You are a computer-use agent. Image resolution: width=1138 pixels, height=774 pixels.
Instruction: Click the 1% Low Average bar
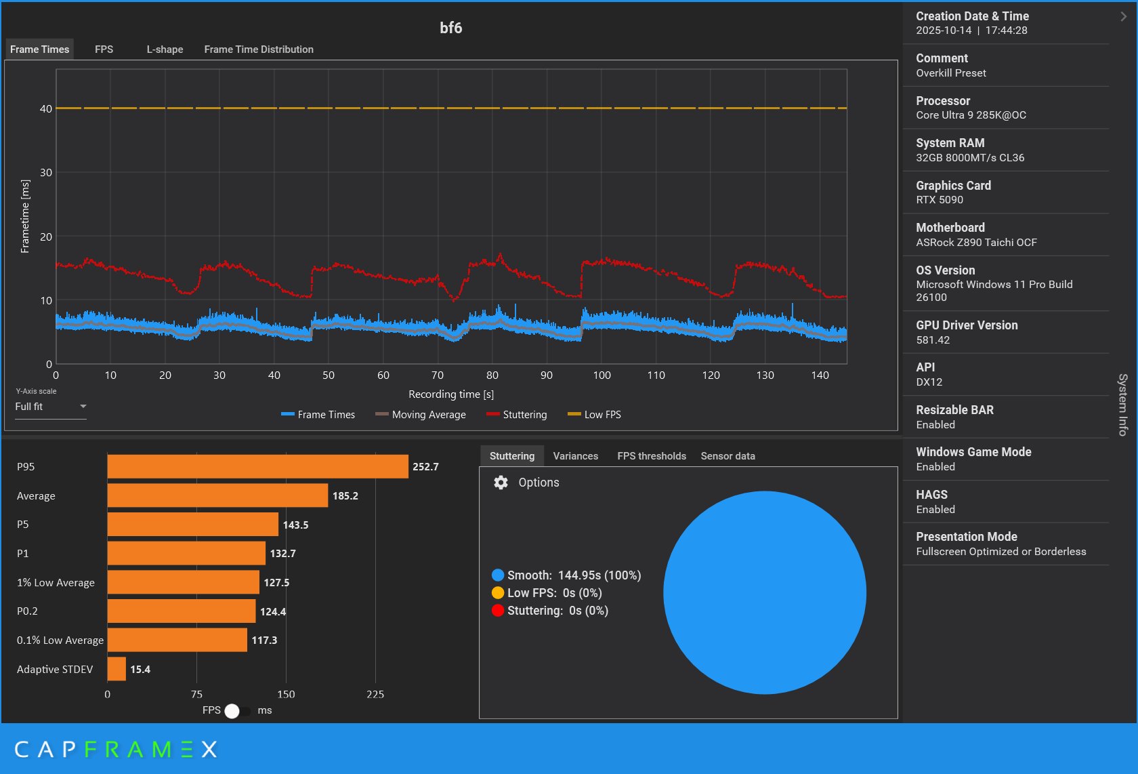(184, 582)
